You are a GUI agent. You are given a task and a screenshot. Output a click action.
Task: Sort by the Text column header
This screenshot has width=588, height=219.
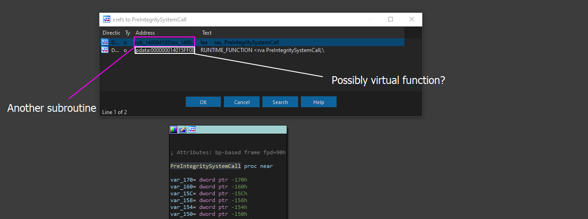tap(207, 33)
